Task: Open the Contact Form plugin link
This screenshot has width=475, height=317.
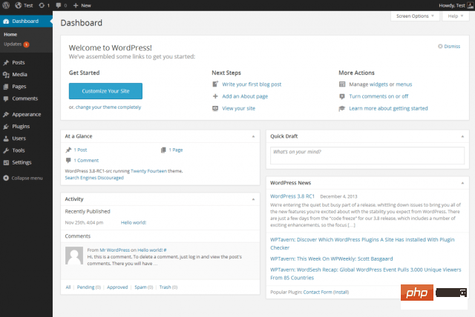Action: point(318,293)
